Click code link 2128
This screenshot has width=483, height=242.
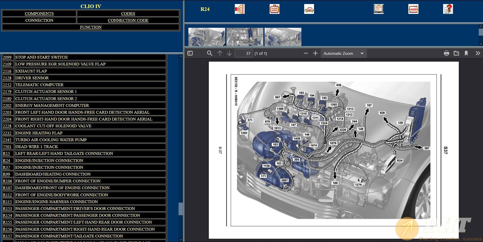pos(7,78)
